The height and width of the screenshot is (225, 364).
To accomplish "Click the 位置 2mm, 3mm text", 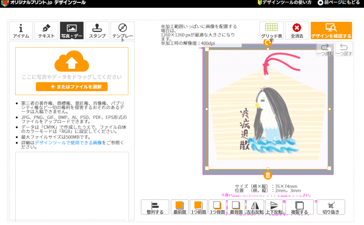I will [x=268, y=191].
